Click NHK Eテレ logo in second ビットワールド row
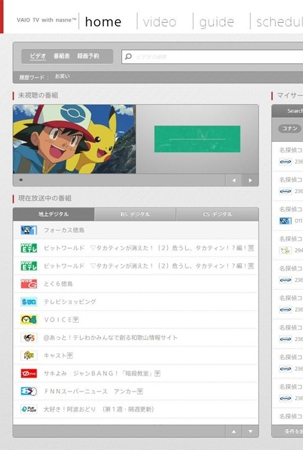Viewport: 303px width, 450px height. pos(29,266)
